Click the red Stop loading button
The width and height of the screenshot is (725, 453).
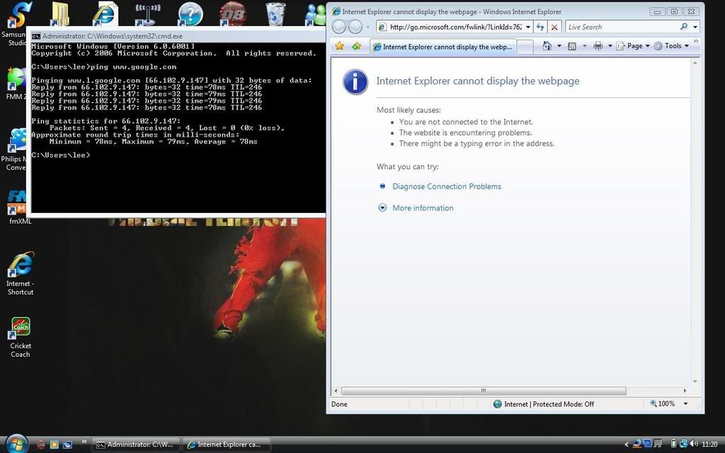(554, 27)
